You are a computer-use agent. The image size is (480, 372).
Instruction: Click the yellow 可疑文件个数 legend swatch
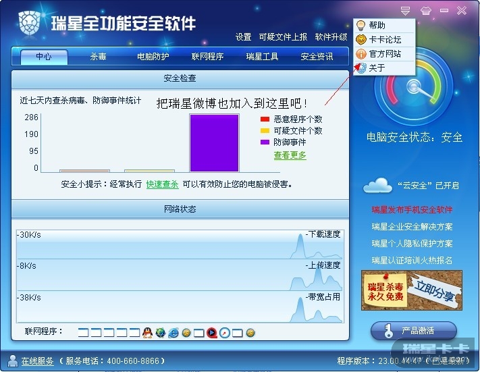(265, 131)
